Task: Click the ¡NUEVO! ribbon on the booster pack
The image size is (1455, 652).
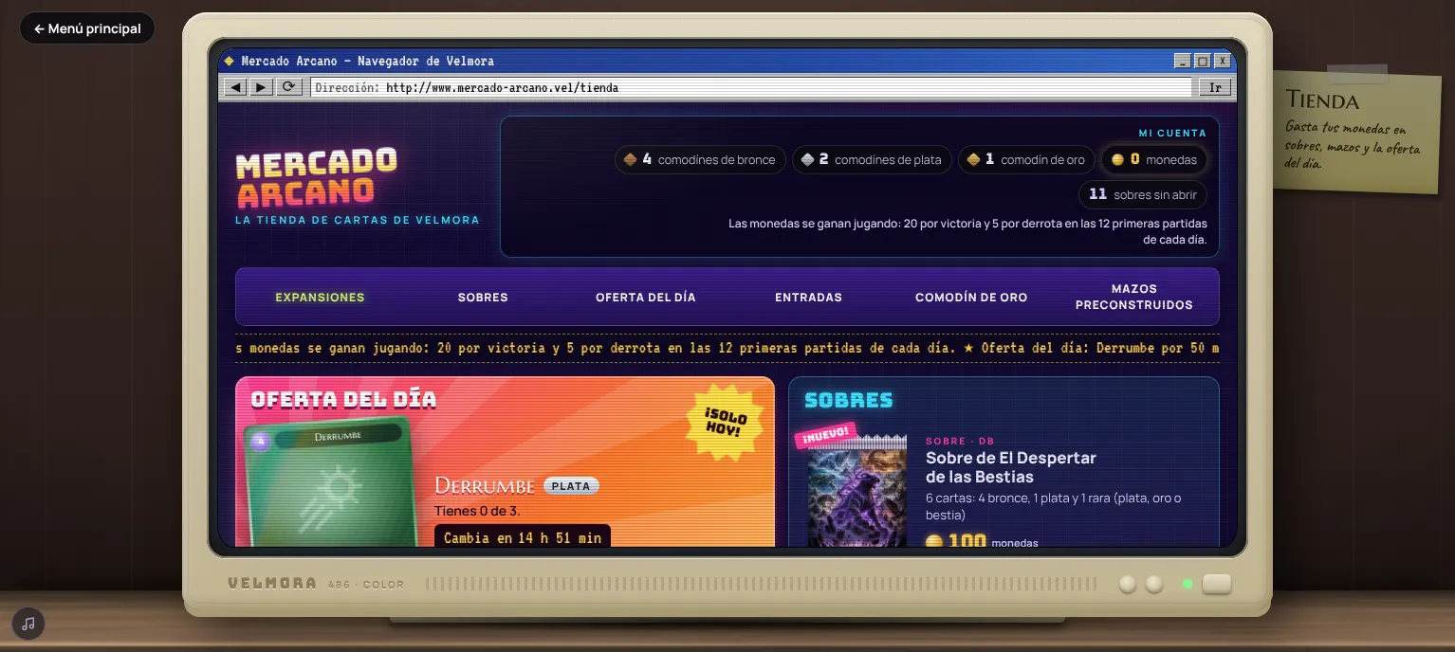Action: click(825, 436)
